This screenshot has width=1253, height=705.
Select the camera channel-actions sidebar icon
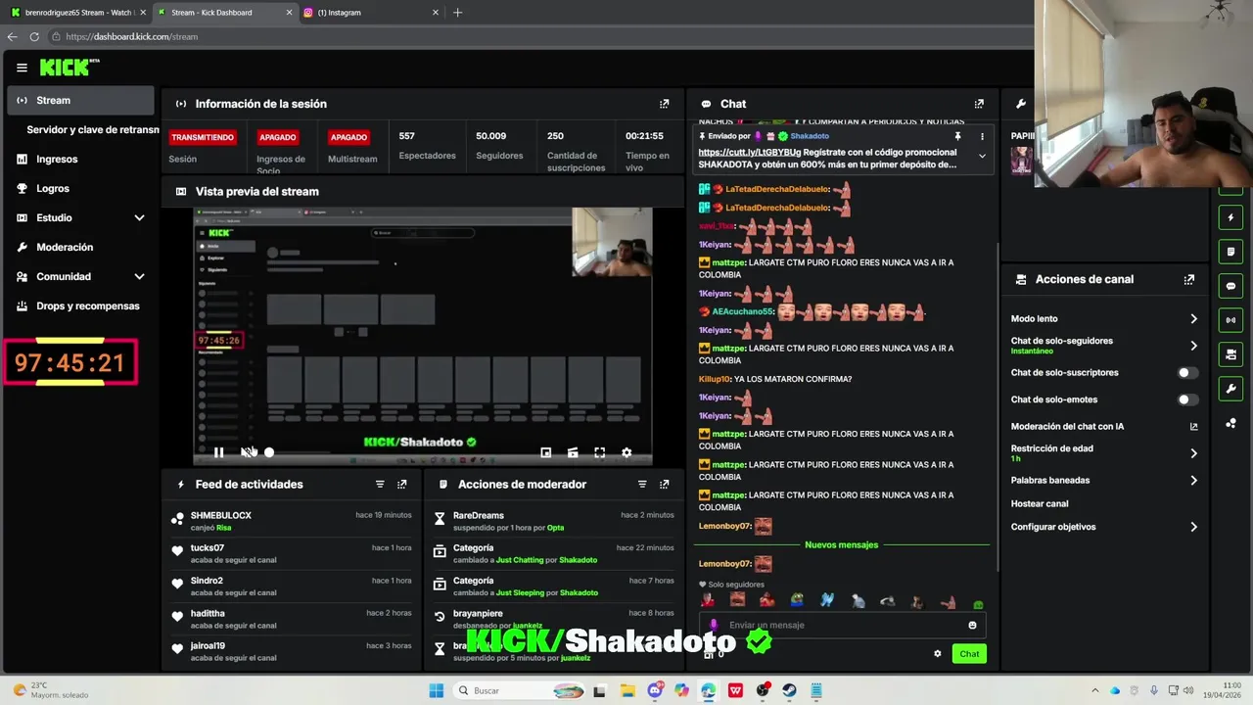(1231, 354)
